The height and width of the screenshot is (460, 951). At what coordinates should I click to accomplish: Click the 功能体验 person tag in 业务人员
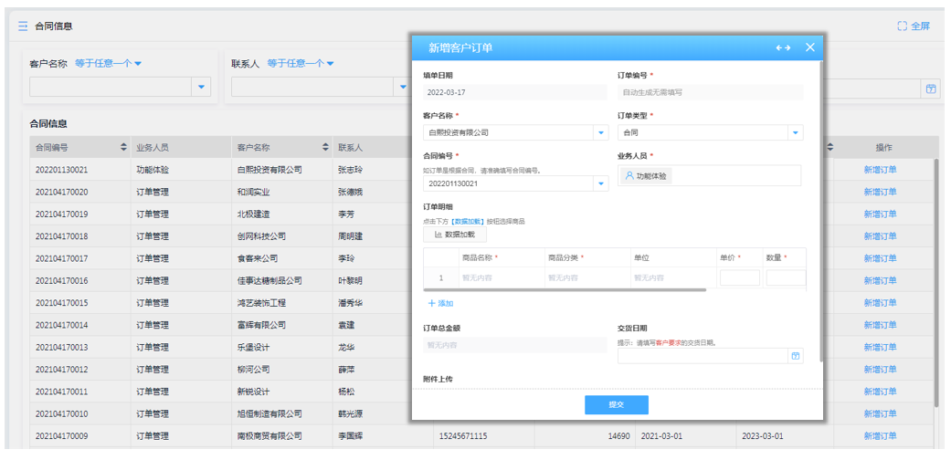coord(646,176)
